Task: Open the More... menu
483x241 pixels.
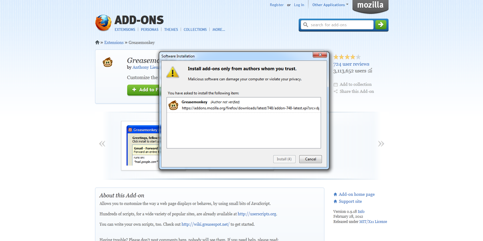Action: [219, 30]
